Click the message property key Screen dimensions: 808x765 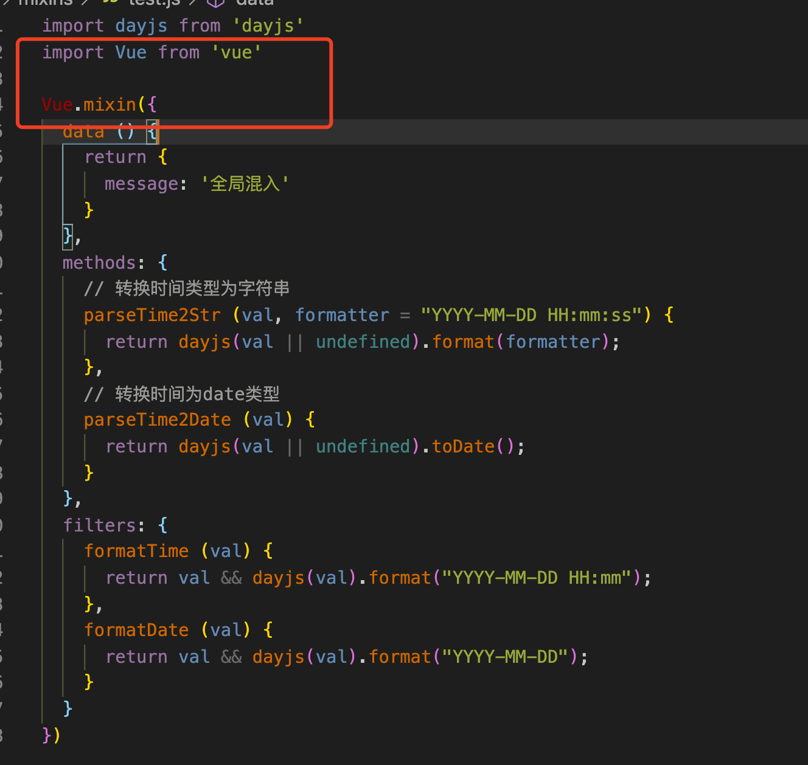(141, 184)
